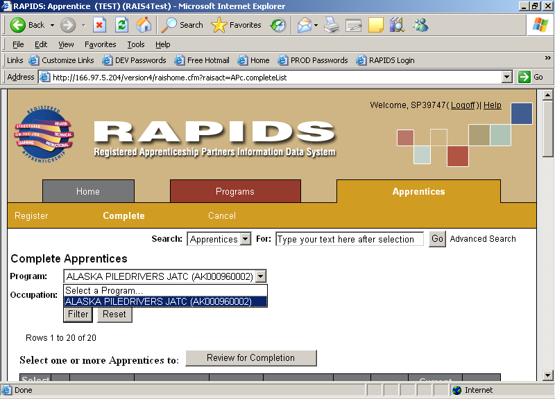Open the RAPIDS Login bookmark link
This screenshot has width=555, height=399.
click(x=386, y=60)
